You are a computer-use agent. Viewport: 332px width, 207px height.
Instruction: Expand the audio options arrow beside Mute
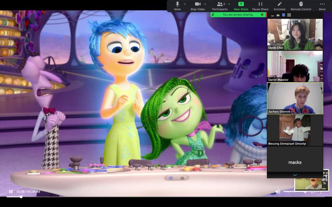[185, 4]
